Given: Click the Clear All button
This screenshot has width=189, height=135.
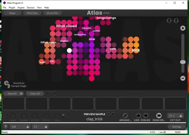Looking at the screenshot, I should click(x=35, y=94).
